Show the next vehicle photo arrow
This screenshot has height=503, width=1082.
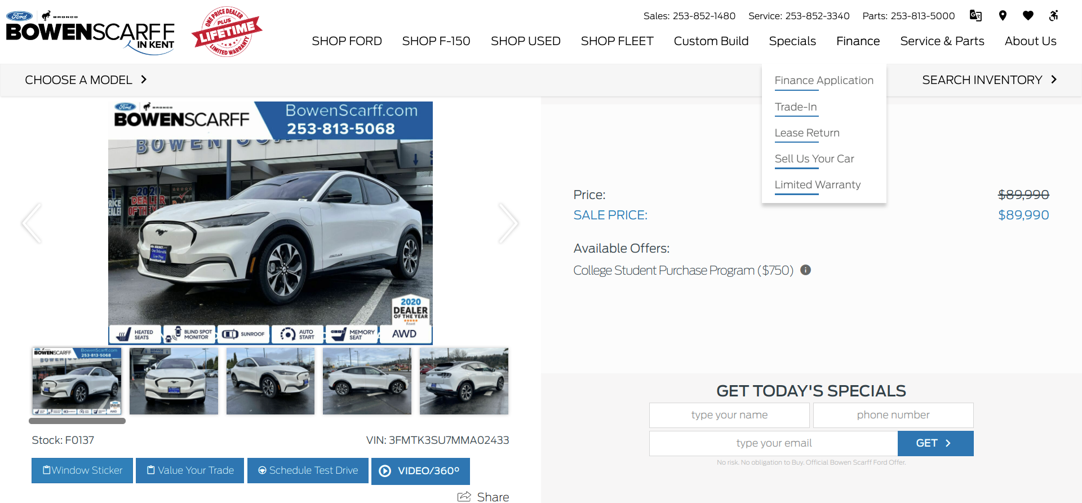[x=508, y=223]
